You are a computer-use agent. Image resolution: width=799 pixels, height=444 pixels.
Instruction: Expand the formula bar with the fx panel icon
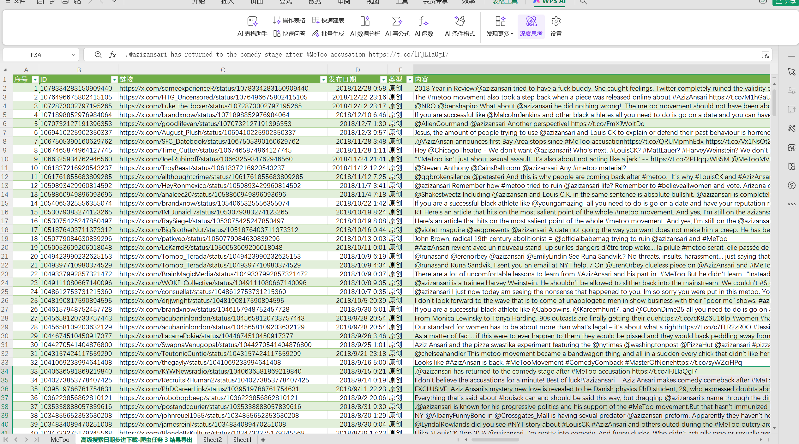coord(765,55)
